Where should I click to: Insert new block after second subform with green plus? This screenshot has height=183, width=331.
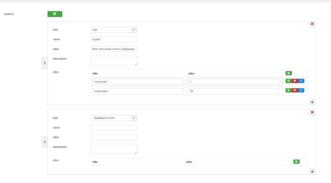point(312,172)
